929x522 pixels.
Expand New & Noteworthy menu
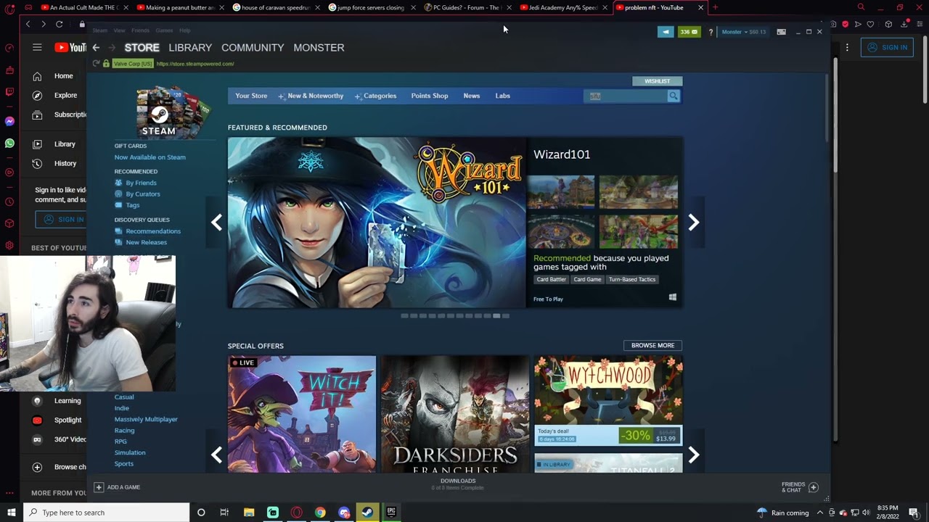[x=311, y=96]
